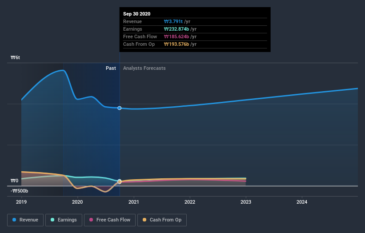Click the ₩6t y-axis label
This screenshot has height=233, width=365.
pyautogui.click(x=16, y=57)
